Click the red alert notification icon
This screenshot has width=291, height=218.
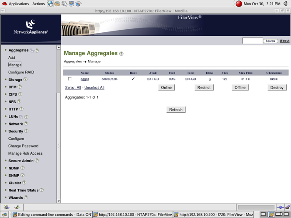[239, 3]
